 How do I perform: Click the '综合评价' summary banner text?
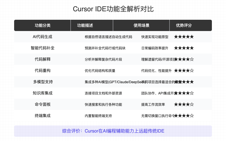(x=113, y=131)
